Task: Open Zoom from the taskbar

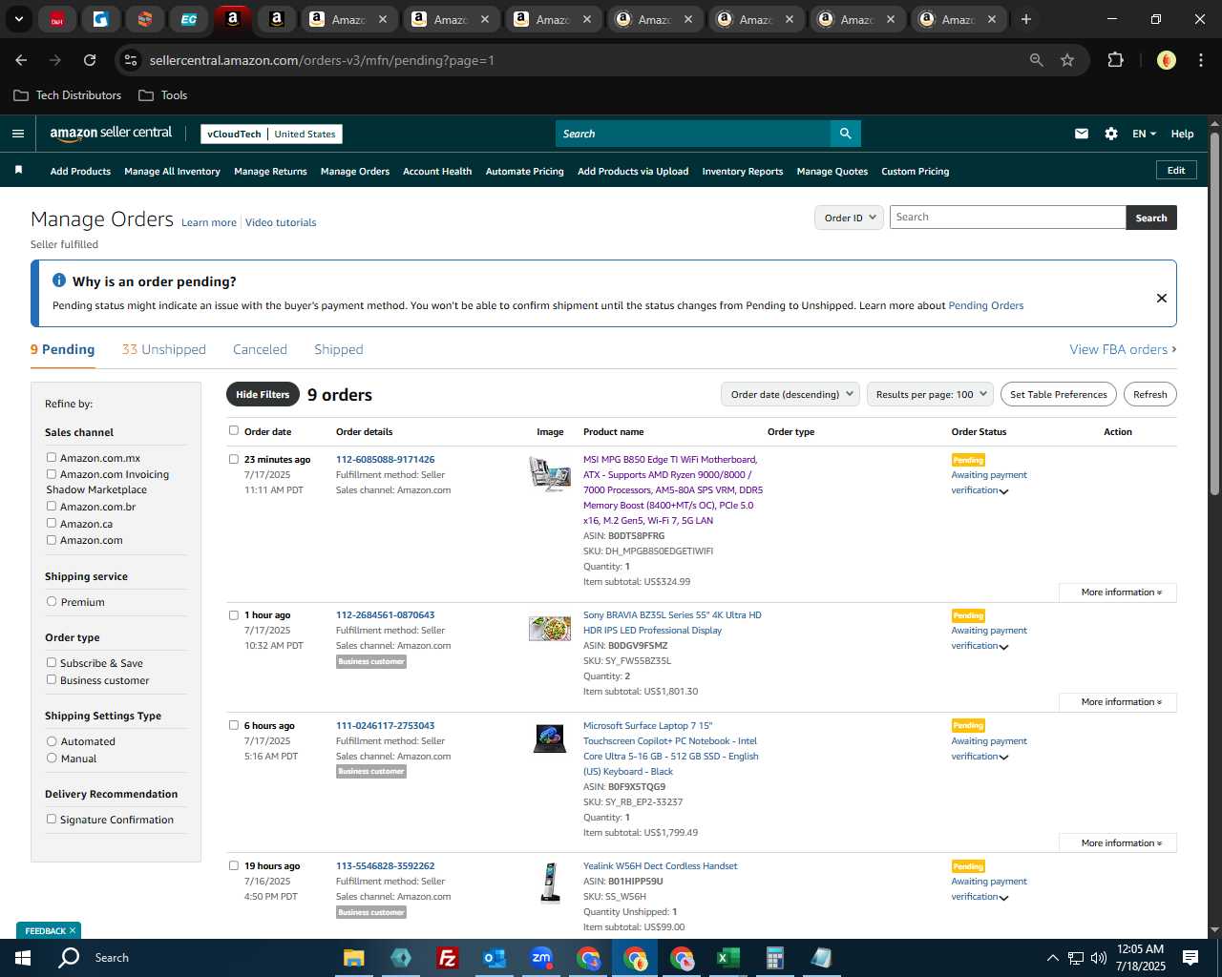Action: 541,958
